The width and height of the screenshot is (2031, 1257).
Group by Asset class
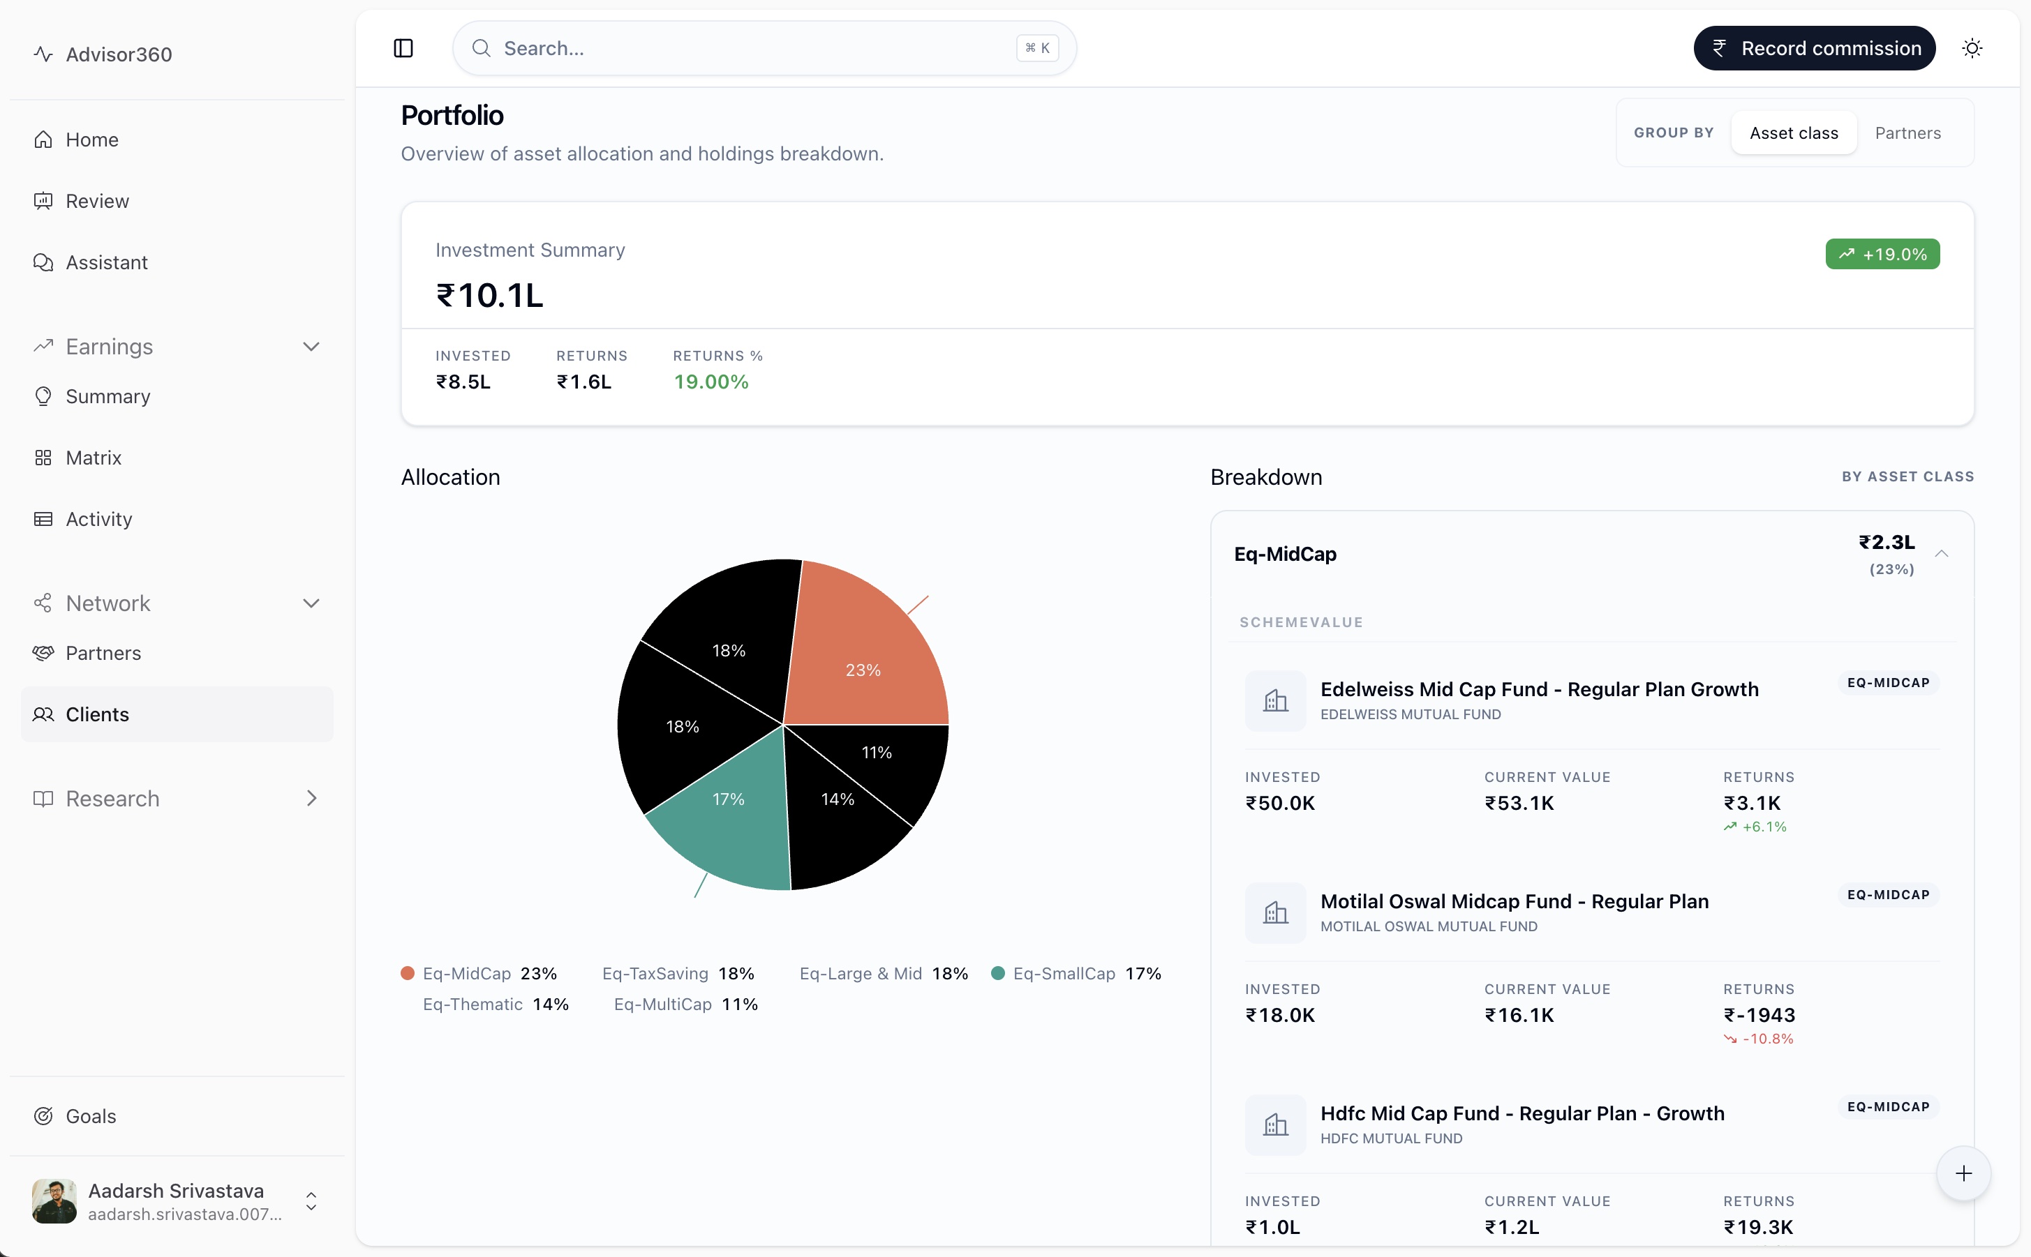[1794, 133]
